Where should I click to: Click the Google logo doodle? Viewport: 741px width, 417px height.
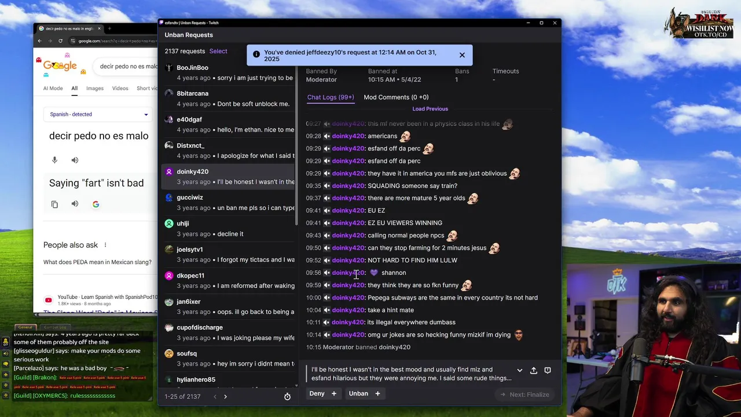pos(60,65)
